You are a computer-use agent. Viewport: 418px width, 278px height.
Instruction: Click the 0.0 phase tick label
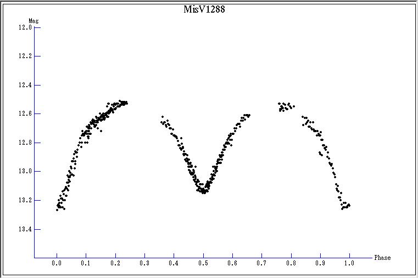pos(57,263)
